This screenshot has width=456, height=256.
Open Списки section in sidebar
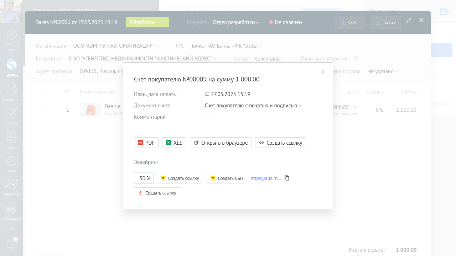12,140
